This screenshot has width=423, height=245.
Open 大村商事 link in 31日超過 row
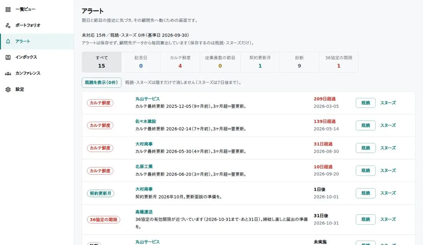[144, 144]
